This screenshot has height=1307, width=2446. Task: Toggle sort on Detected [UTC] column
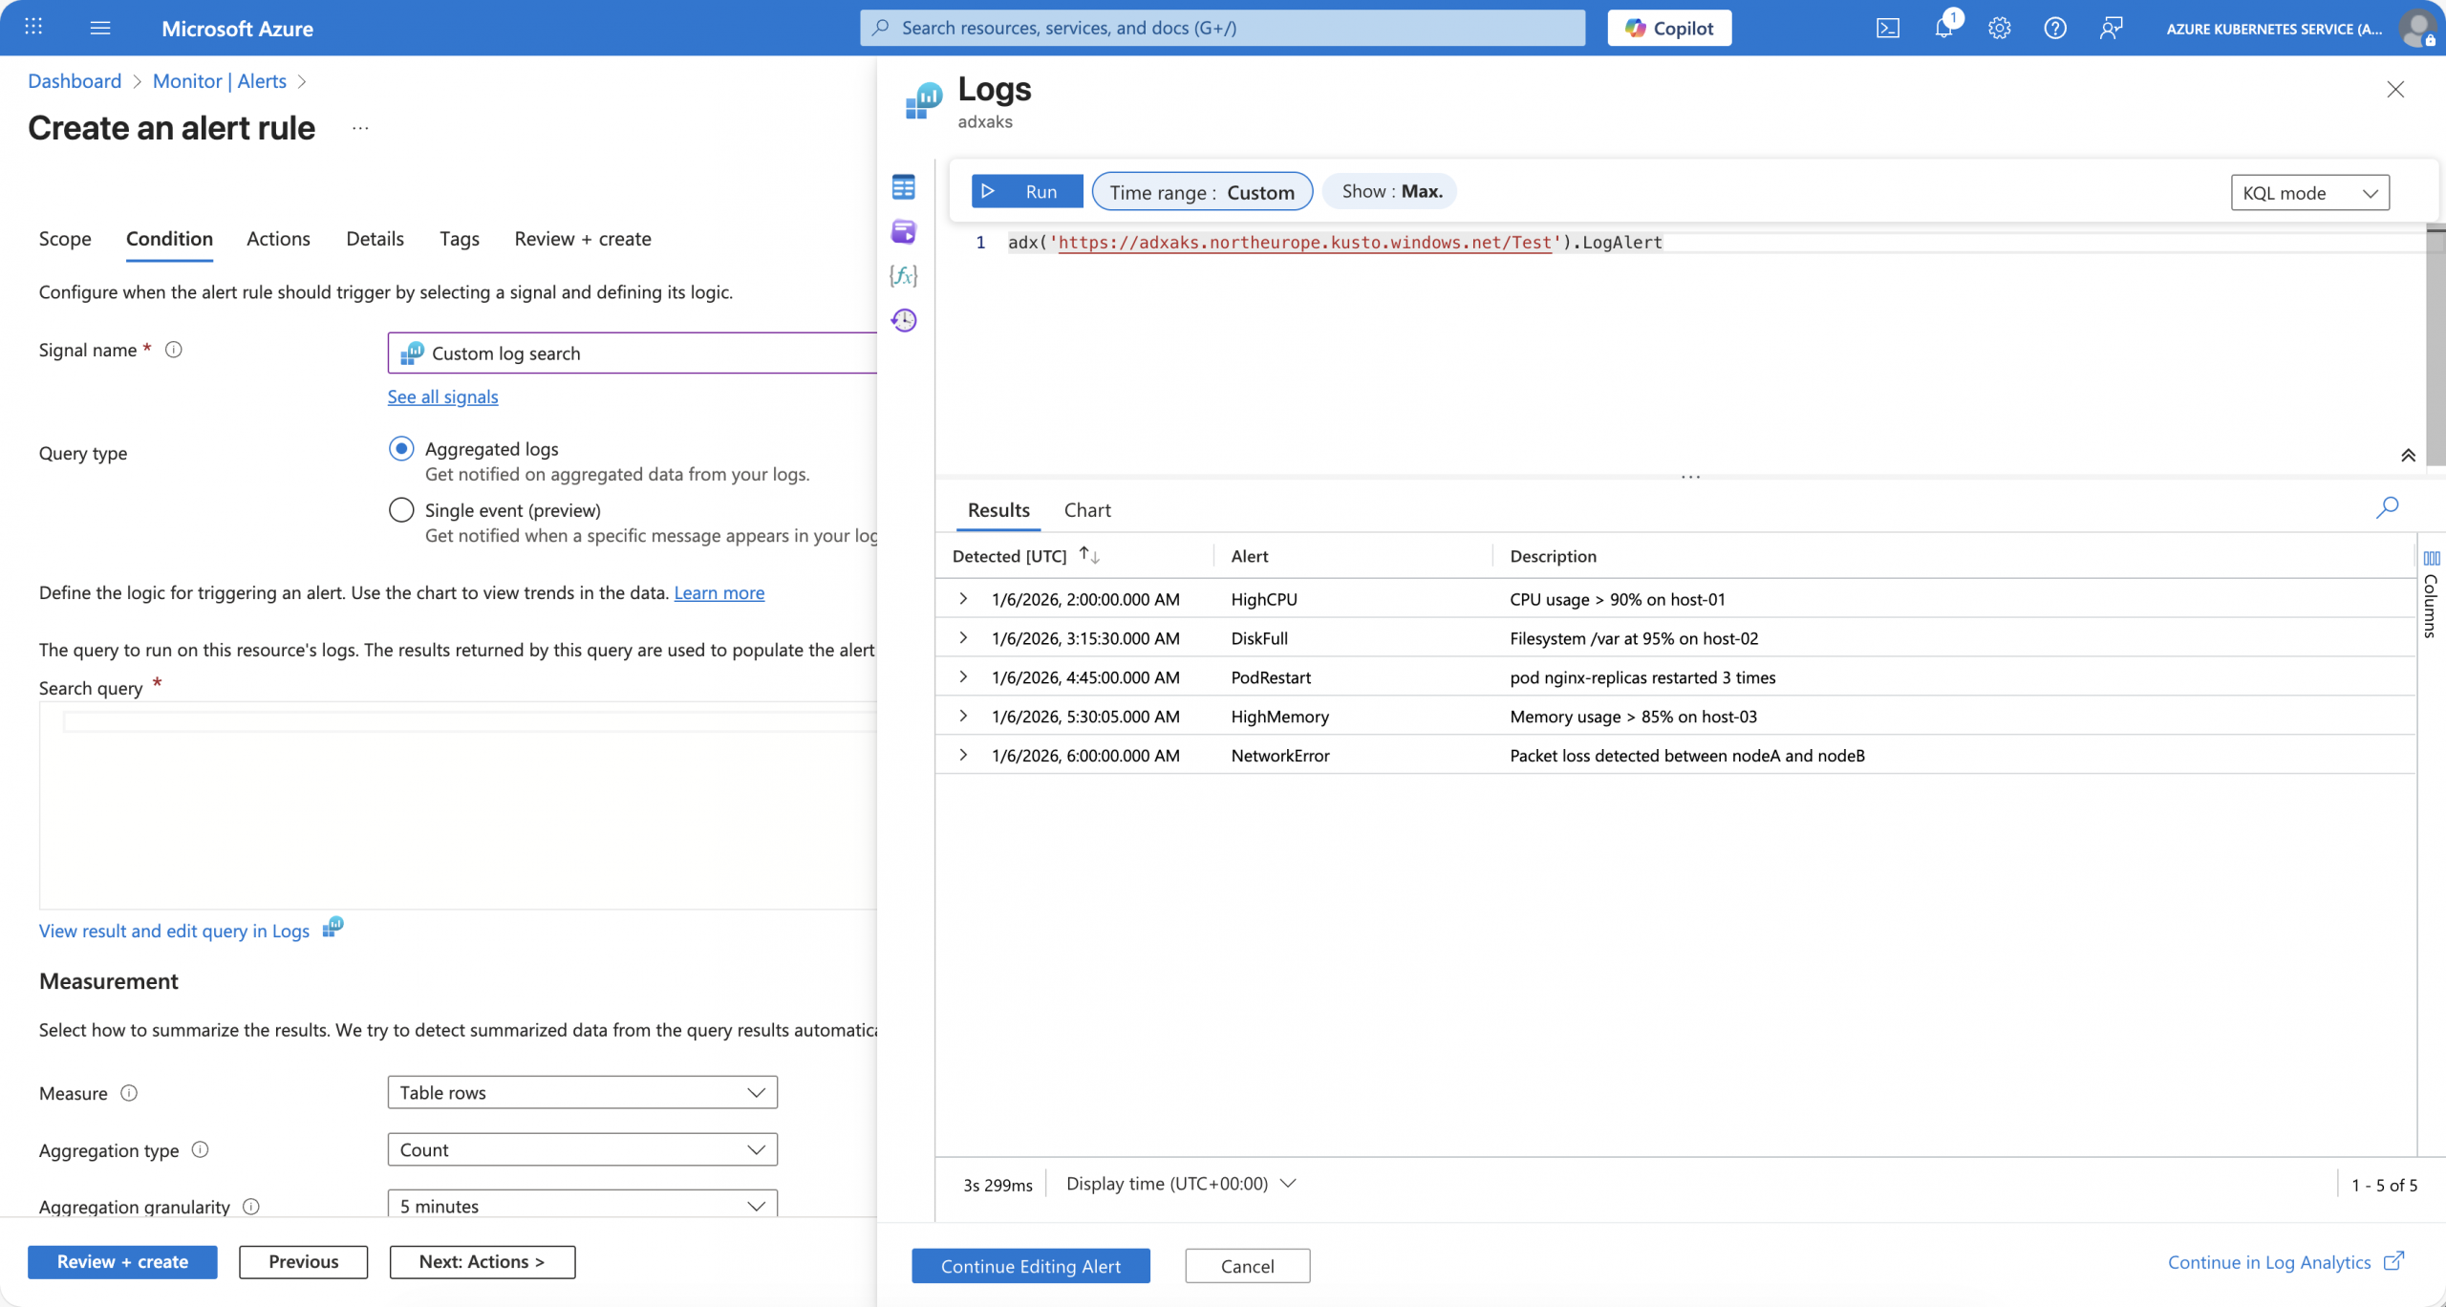pyautogui.click(x=1089, y=555)
